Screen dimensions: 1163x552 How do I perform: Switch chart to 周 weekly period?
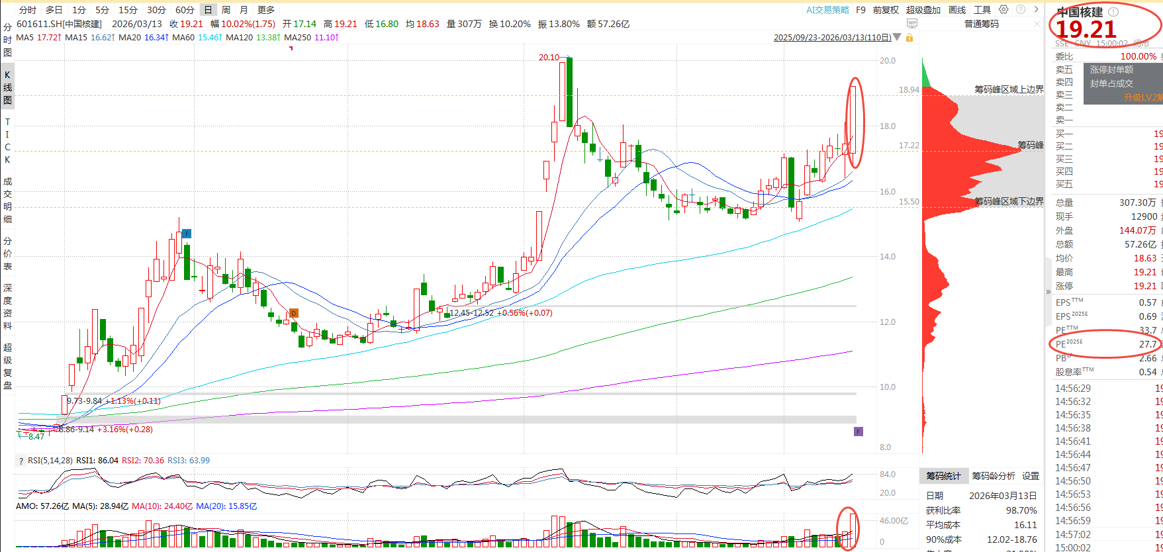(x=226, y=10)
